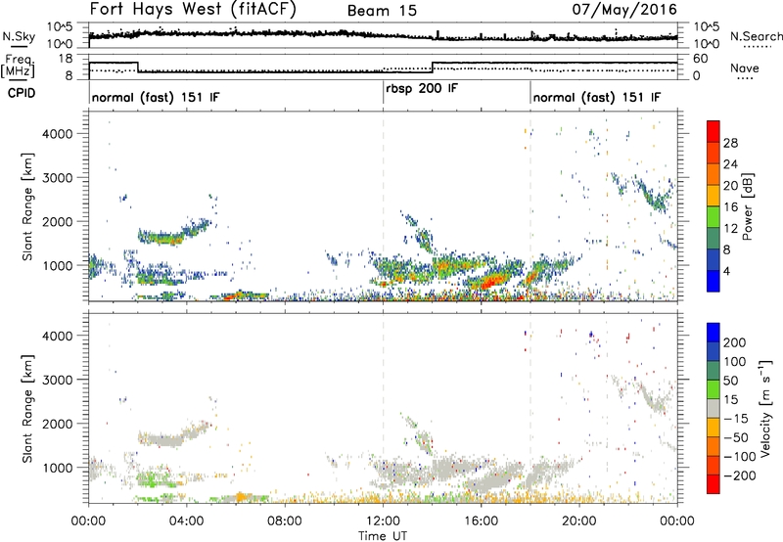Viewport: 783px width, 542px height.
Task: Click the title "Fort Hays West (fitACF)"
Action: (x=193, y=9)
